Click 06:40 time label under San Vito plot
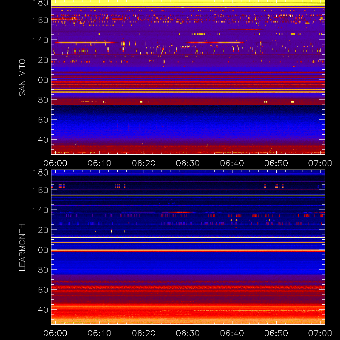The image size is (340, 340). point(232,163)
